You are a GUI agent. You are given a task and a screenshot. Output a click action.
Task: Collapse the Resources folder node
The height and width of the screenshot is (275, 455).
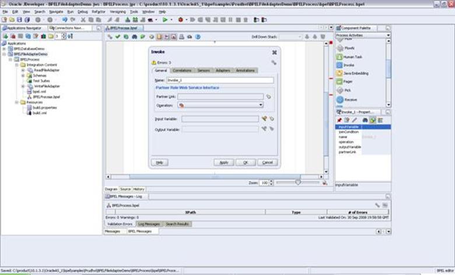pos(17,102)
